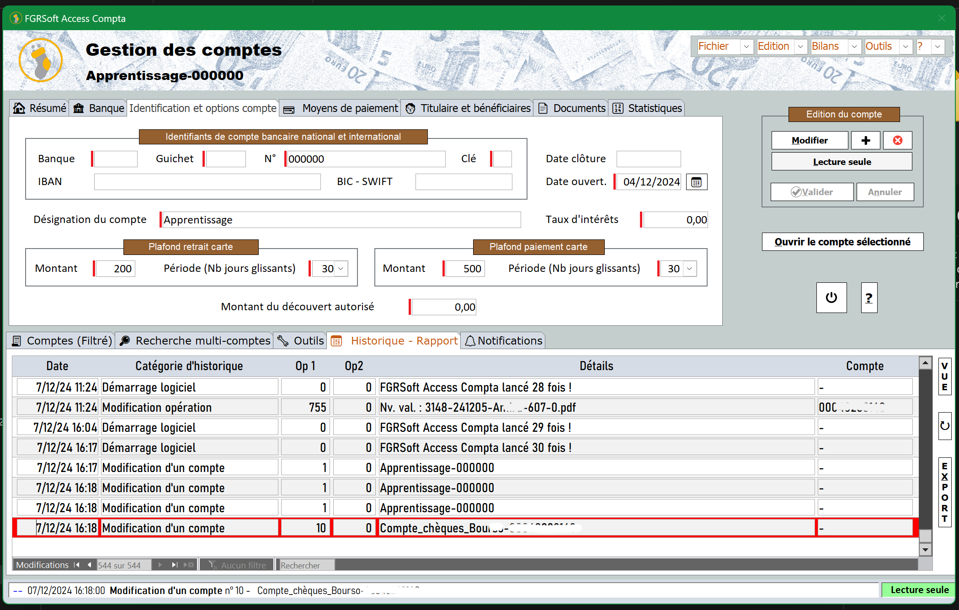Click the EXPORT side button
The width and height of the screenshot is (959, 610).
944,492
